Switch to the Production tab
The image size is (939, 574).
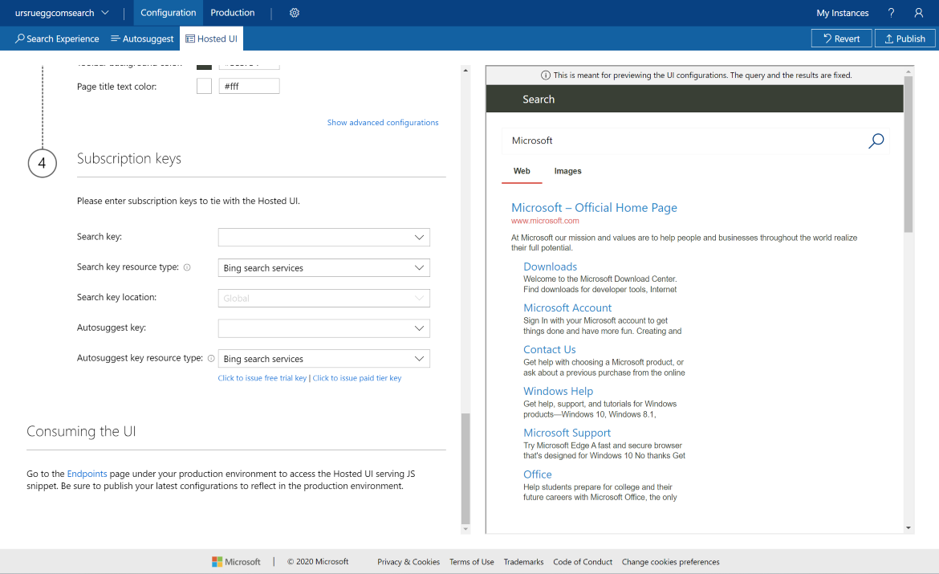click(233, 13)
